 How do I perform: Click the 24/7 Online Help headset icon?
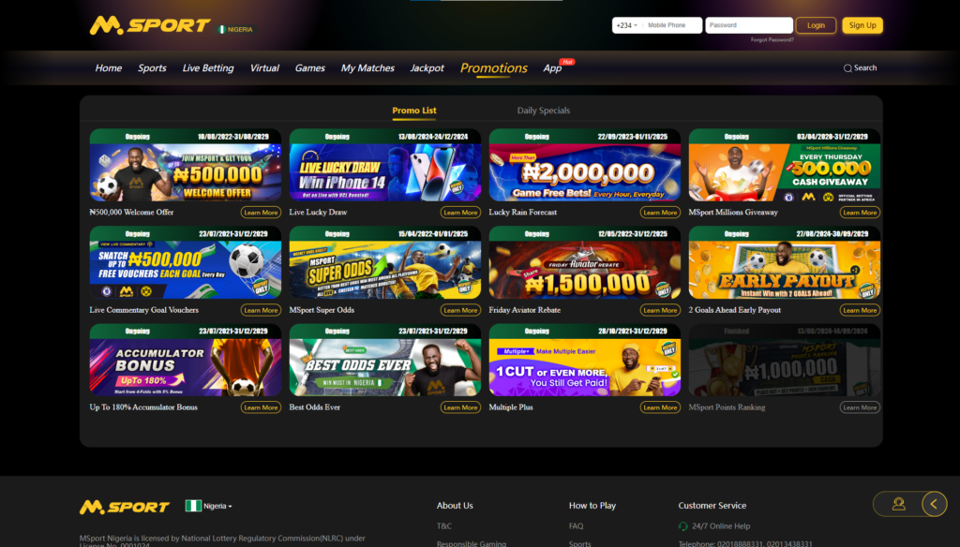point(683,526)
